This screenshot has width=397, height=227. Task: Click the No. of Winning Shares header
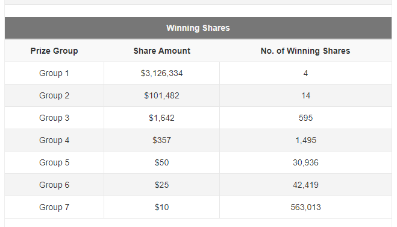click(x=305, y=51)
